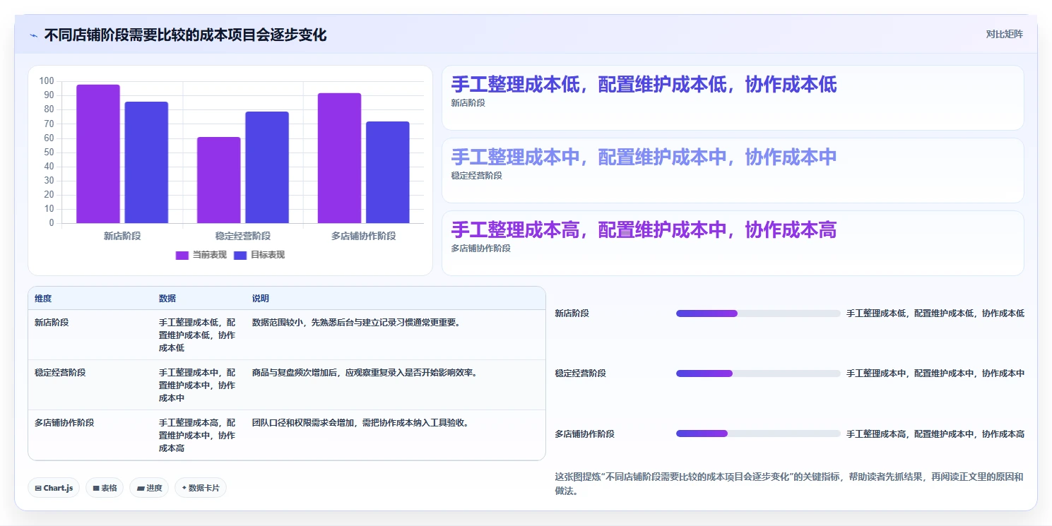Image resolution: width=1052 pixels, height=526 pixels.
Task: Toggle the 当前表现 legend swatch
Action: tap(182, 255)
